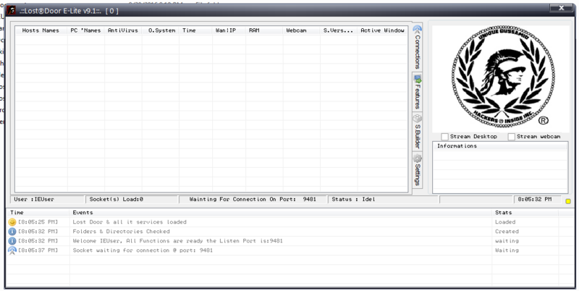Enable the Stream webcam checkbox
Viewport: 579px width, 291px height.
[511, 137]
